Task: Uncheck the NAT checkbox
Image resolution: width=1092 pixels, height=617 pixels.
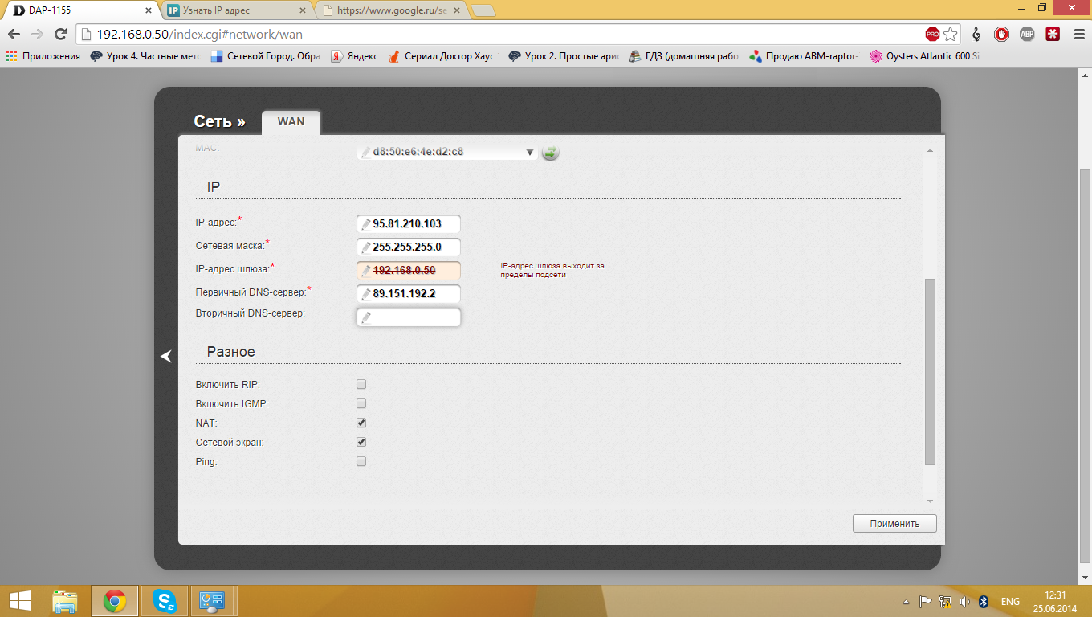Action: (361, 423)
